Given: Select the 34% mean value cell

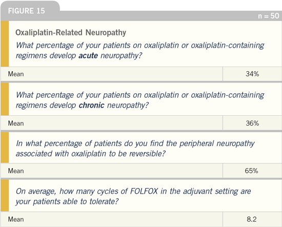Looking at the screenshot, I should 252,74.
